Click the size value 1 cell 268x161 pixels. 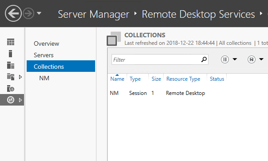[152, 93]
